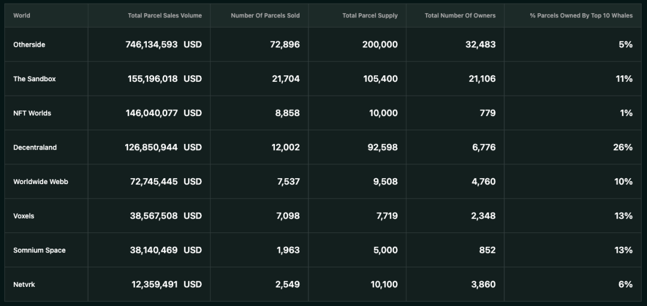Select the NFT Worlds name
Viewport: 647px width, 306px height.
(32, 113)
